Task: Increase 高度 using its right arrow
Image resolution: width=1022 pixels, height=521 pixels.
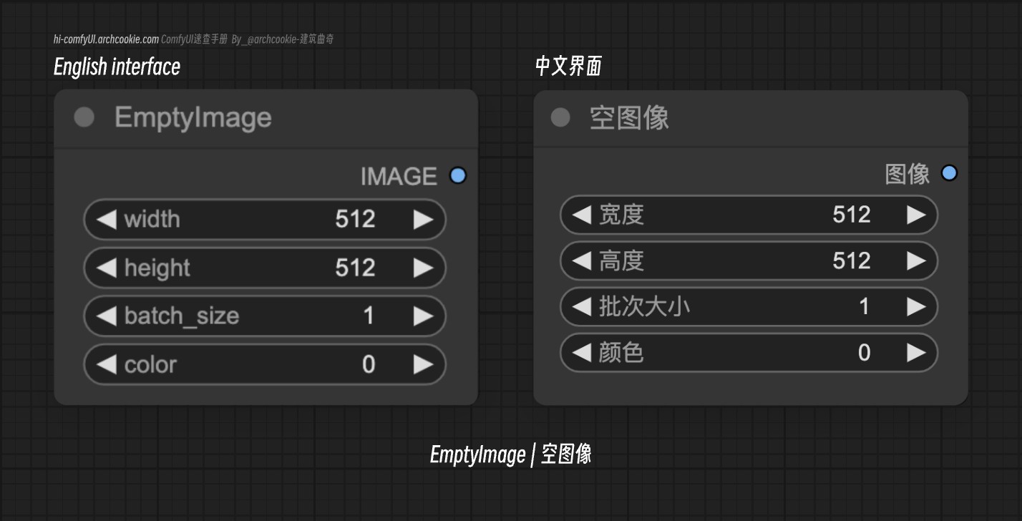Action: coord(916,260)
